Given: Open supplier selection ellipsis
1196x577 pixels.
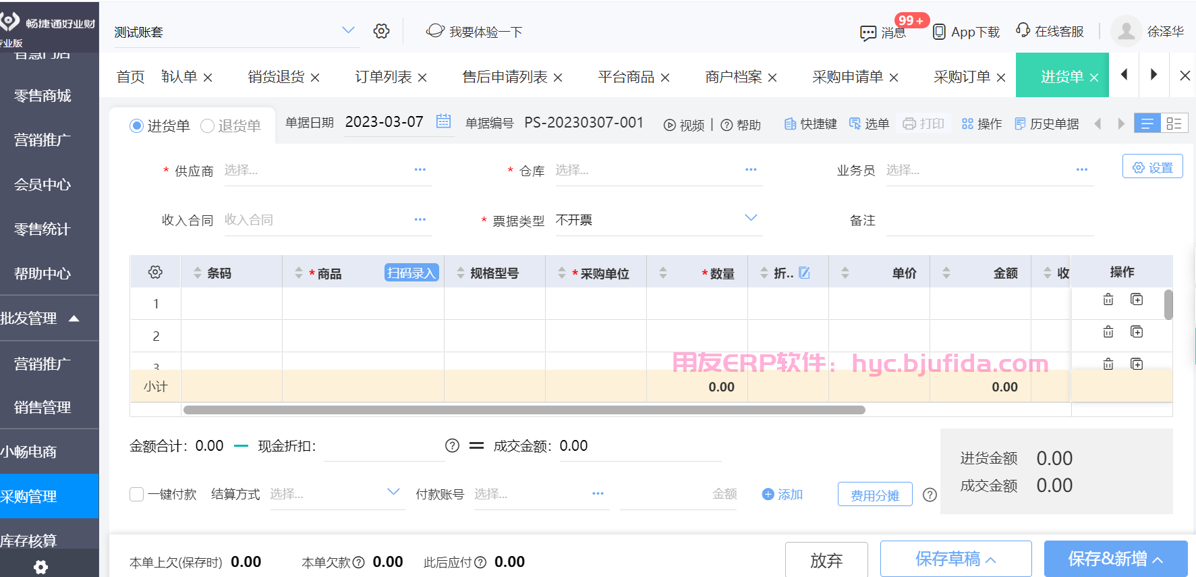Looking at the screenshot, I should 420,169.
